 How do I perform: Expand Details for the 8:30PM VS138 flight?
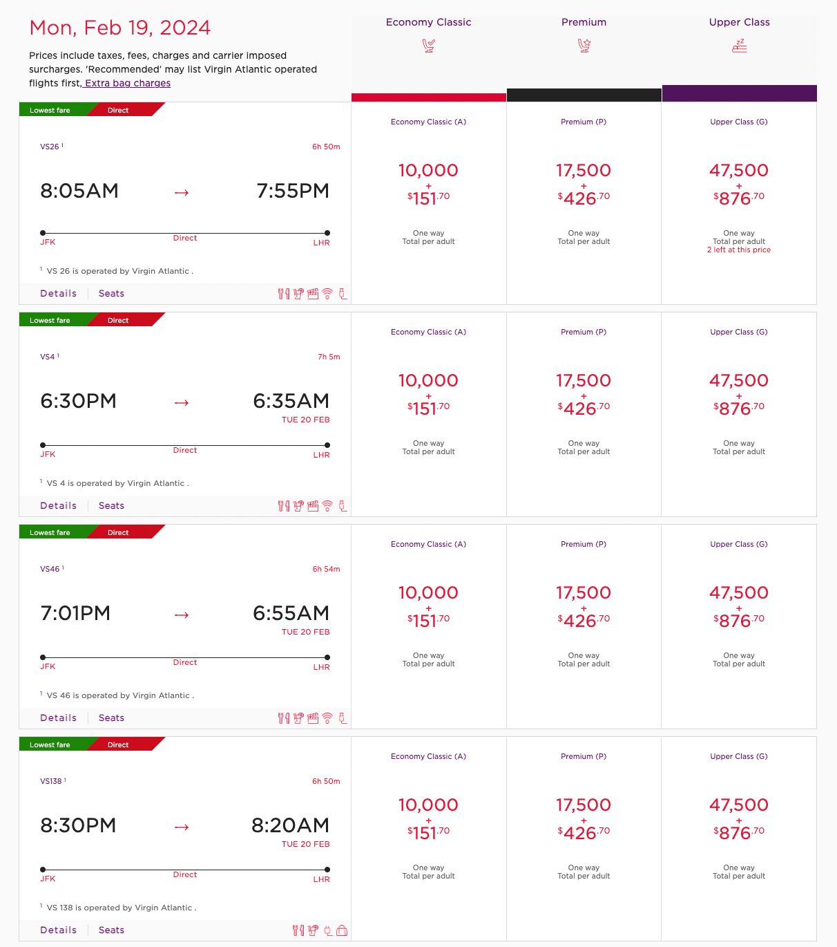(59, 930)
